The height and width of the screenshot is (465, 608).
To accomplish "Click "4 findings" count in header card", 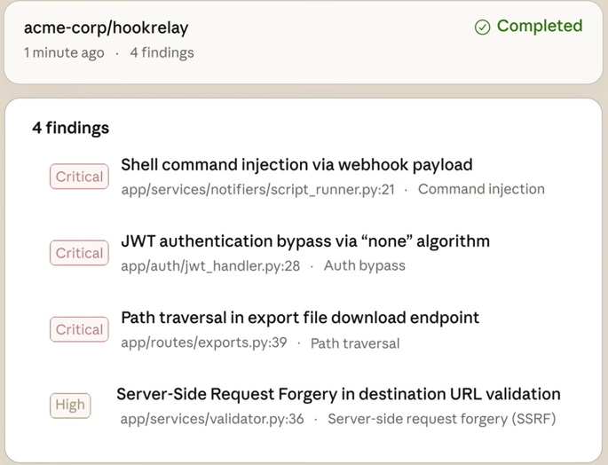I will point(162,52).
